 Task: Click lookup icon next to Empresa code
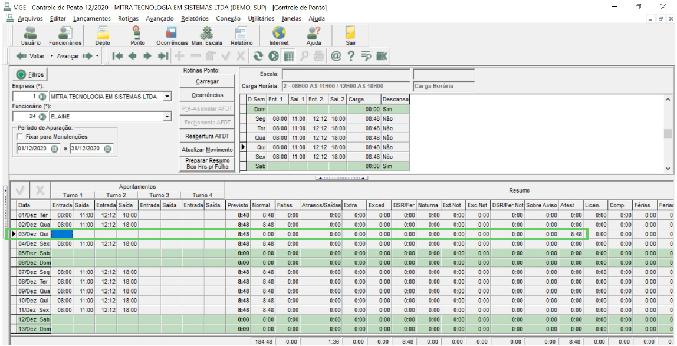[42, 96]
